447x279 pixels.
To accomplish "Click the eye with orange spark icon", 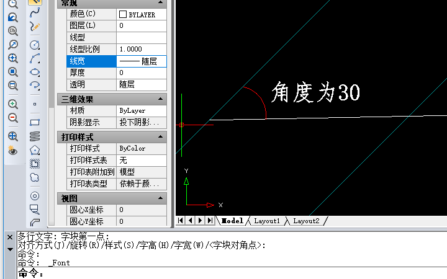I will [x=12, y=150].
